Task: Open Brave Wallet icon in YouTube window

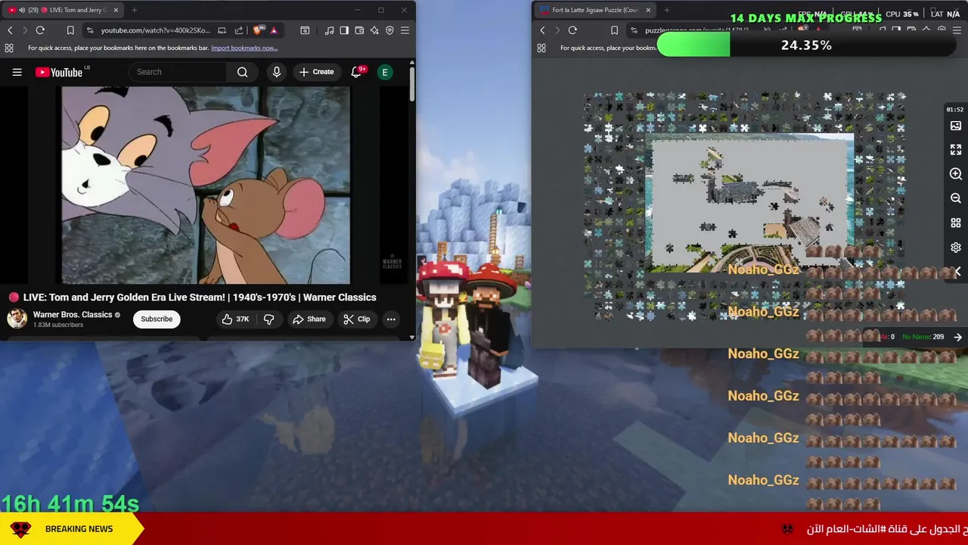Action: tap(359, 30)
